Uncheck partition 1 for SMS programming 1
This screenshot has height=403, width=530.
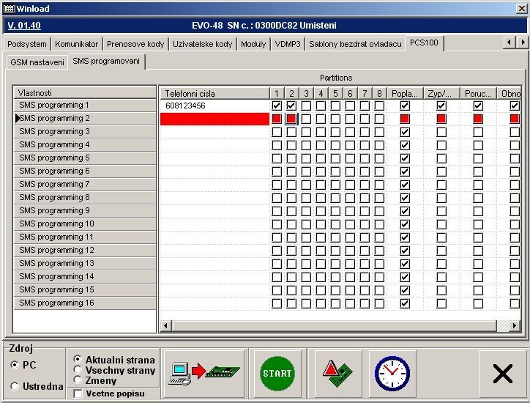277,106
